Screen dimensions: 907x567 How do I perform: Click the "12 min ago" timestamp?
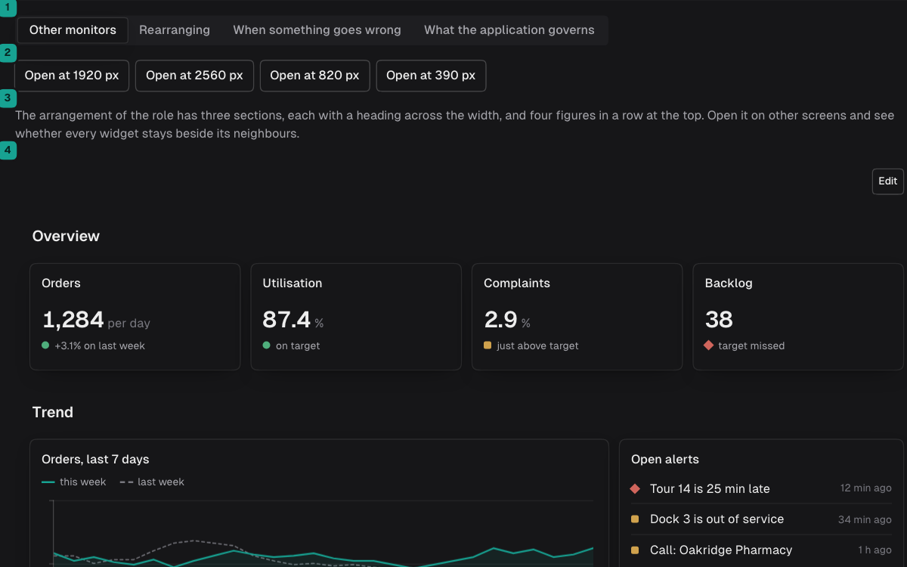866,488
